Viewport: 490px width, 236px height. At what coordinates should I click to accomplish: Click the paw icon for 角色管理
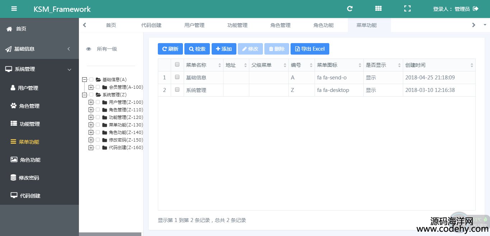tap(14, 106)
